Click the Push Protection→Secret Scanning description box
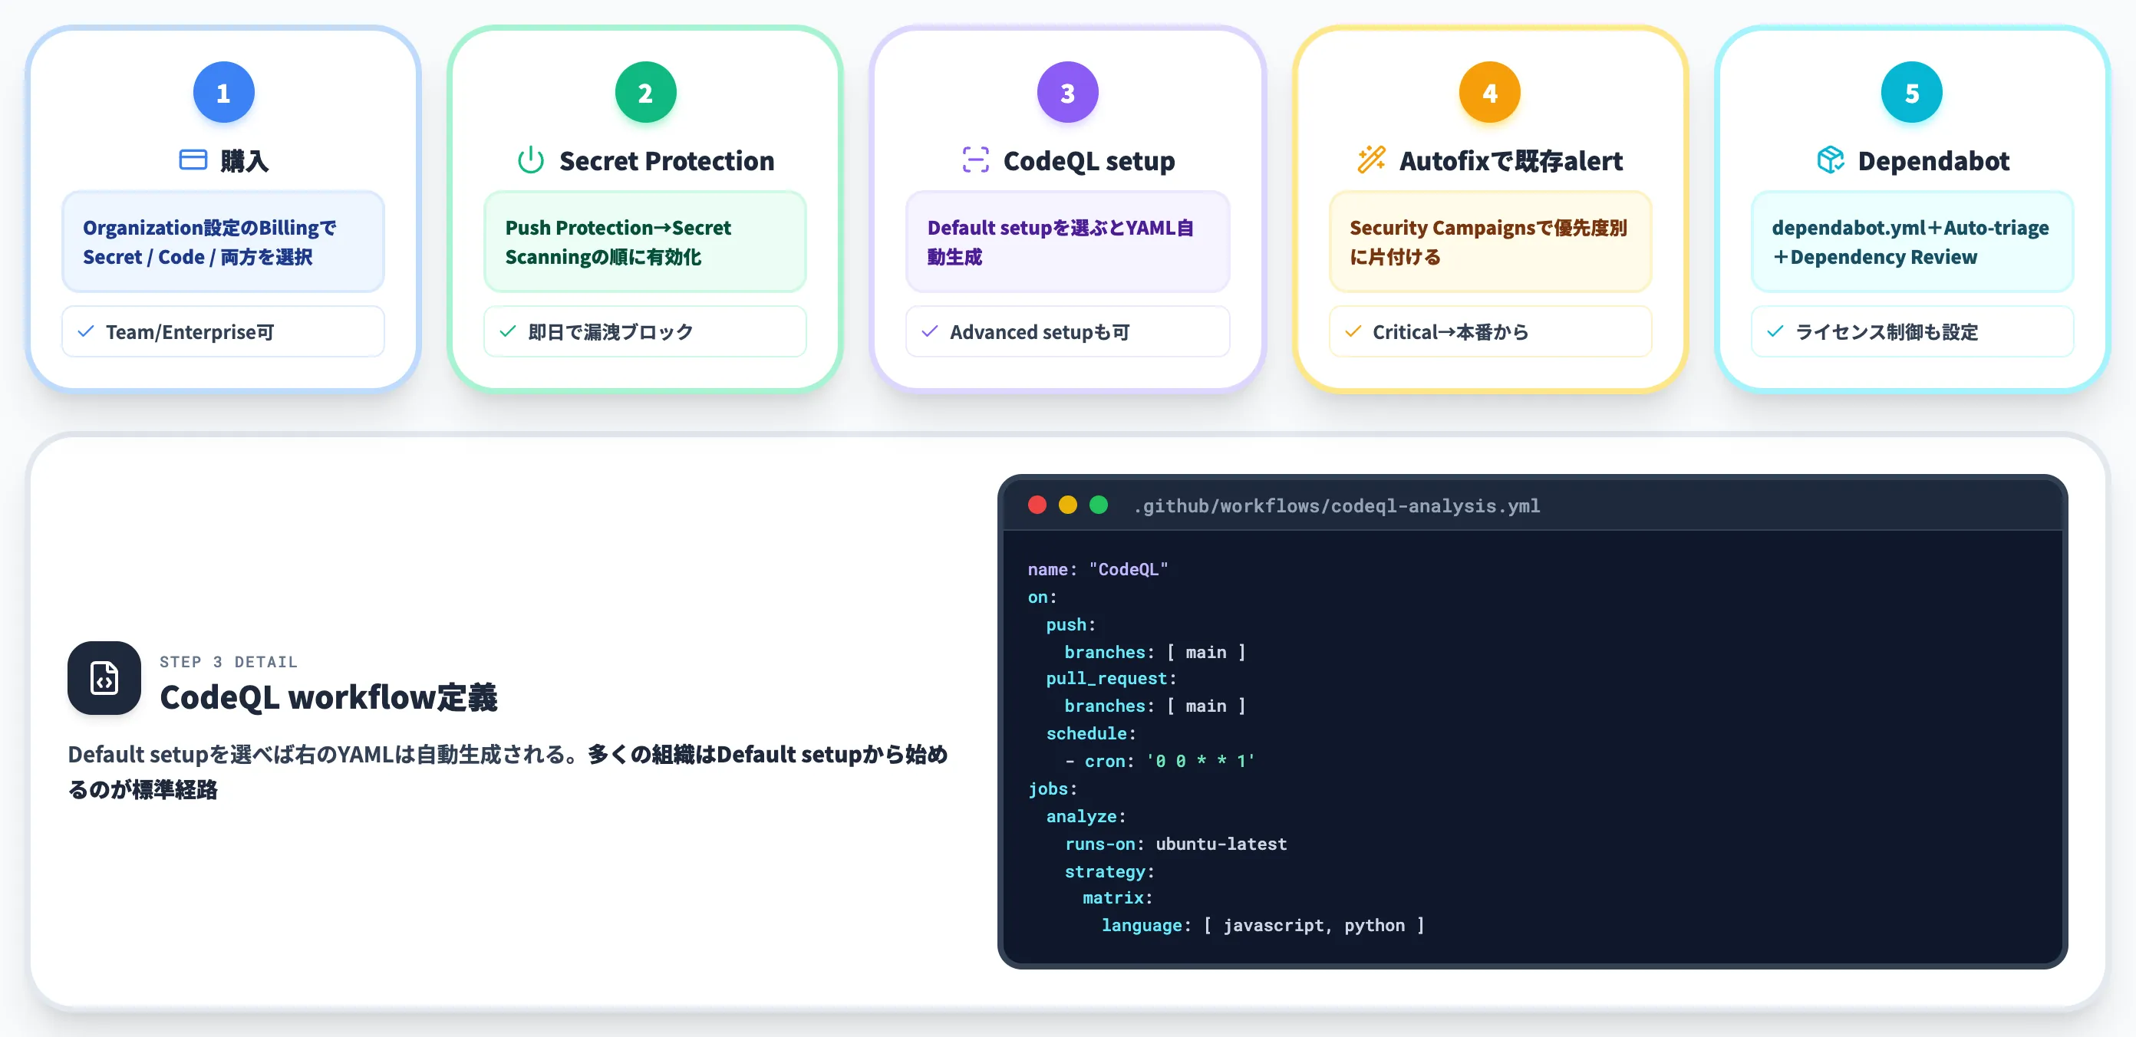The height and width of the screenshot is (1037, 2136). click(x=645, y=242)
